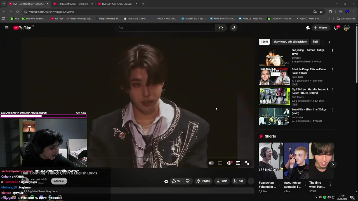The width and height of the screenshot is (358, 201).
Task: Switch player to theater mode
Action: pyautogui.click(x=238, y=163)
